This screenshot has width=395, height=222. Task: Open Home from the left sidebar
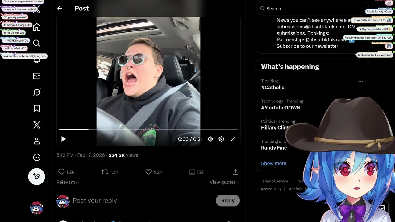[x=37, y=27]
